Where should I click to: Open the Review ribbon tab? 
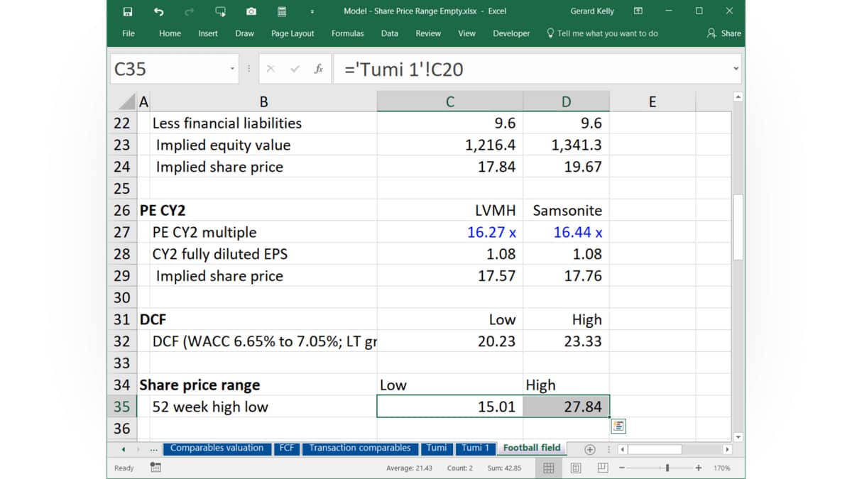point(428,33)
